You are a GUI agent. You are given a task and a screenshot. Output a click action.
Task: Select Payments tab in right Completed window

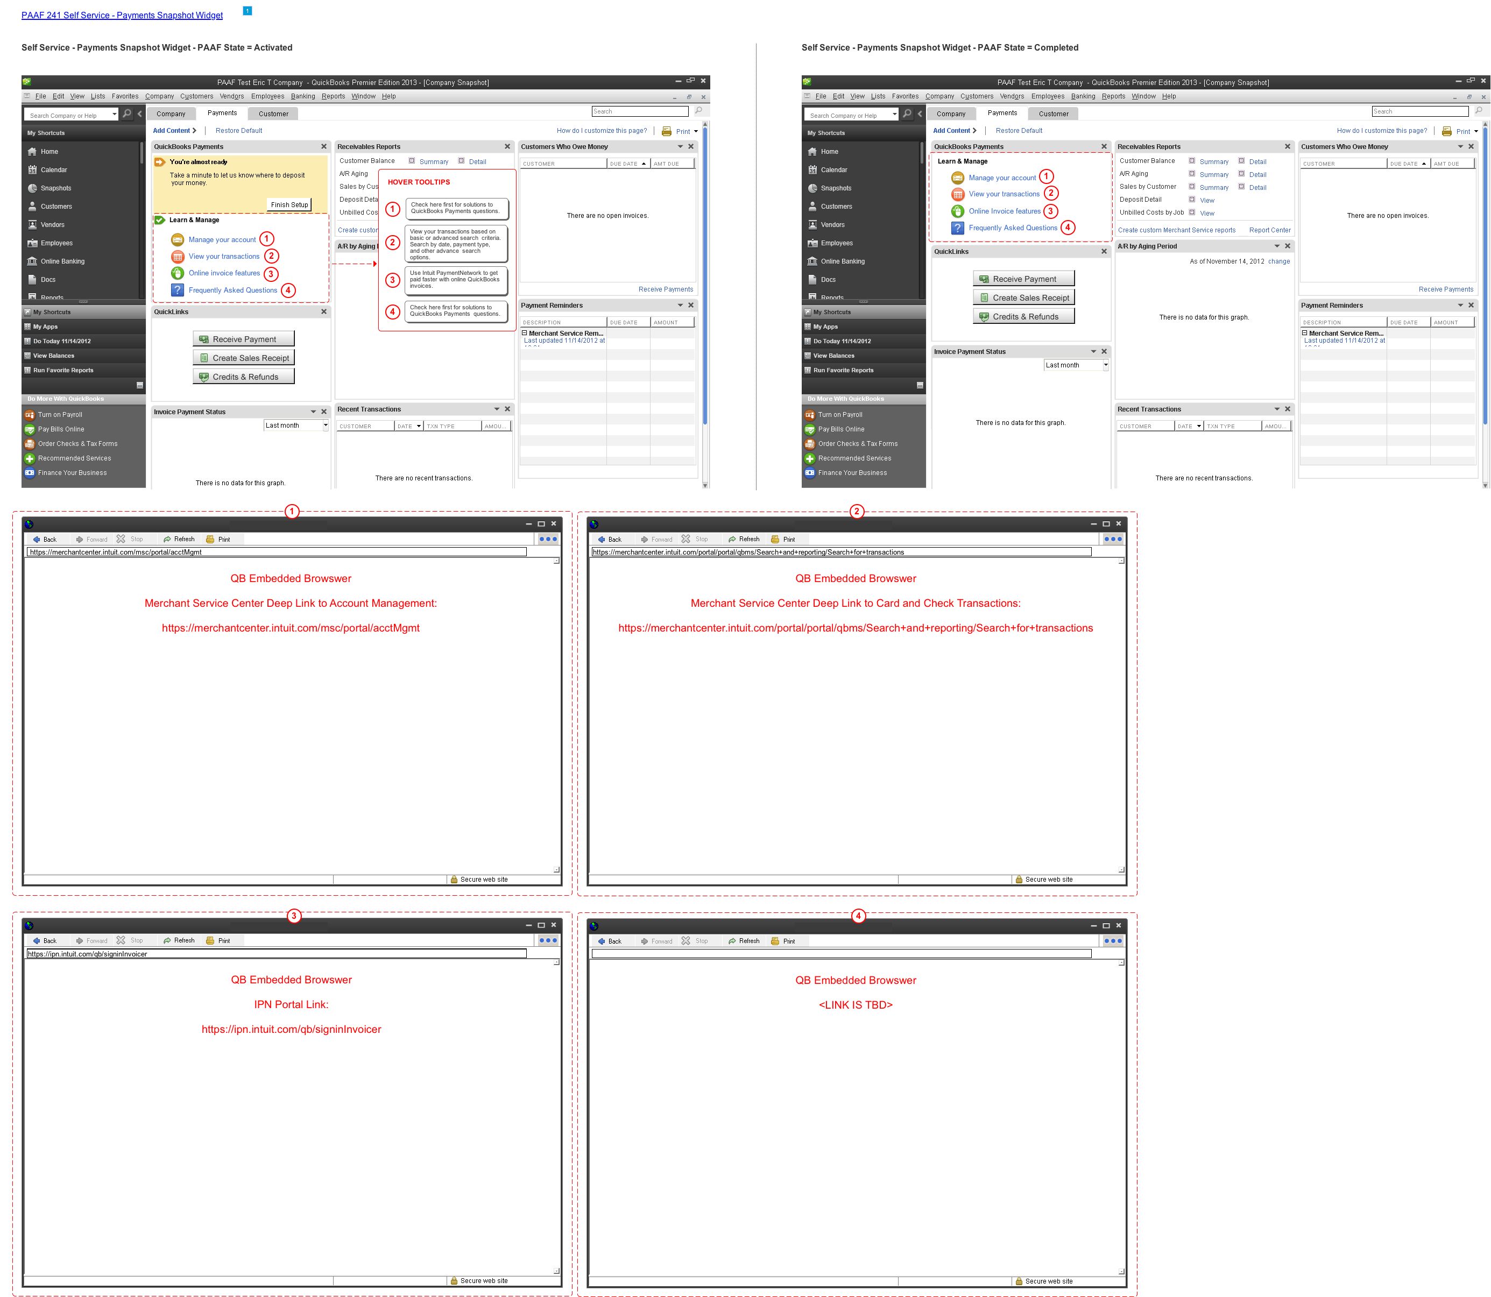(1002, 113)
